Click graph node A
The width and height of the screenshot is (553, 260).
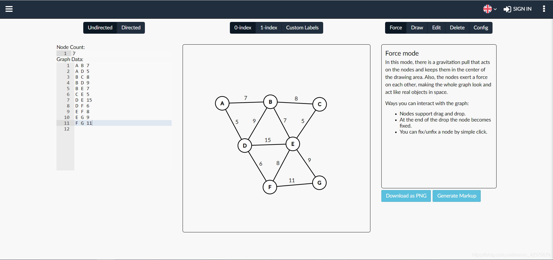222,103
